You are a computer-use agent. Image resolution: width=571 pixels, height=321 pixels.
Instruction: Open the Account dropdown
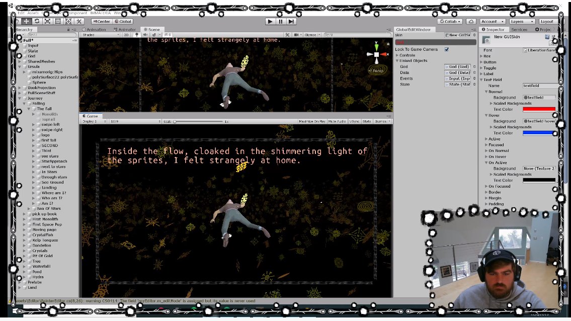(493, 22)
